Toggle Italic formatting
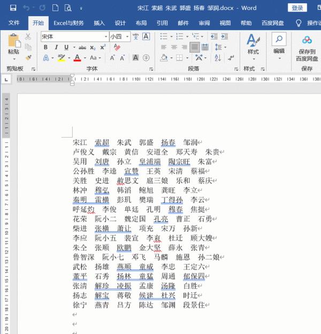Viewport: 321px width, 334px height. pos(56,47)
